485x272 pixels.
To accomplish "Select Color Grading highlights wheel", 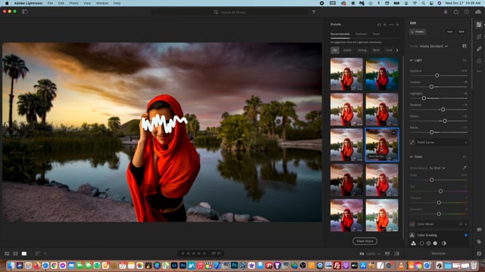I will 435,243.
